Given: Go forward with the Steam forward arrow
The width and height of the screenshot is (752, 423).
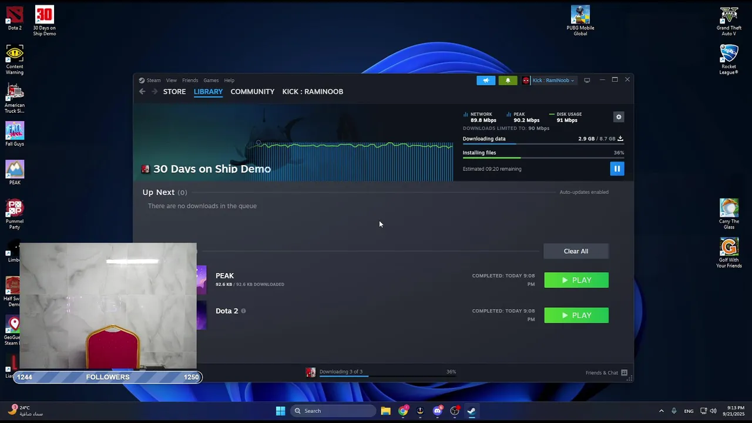Looking at the screenshot, I should tap(155, 92).
